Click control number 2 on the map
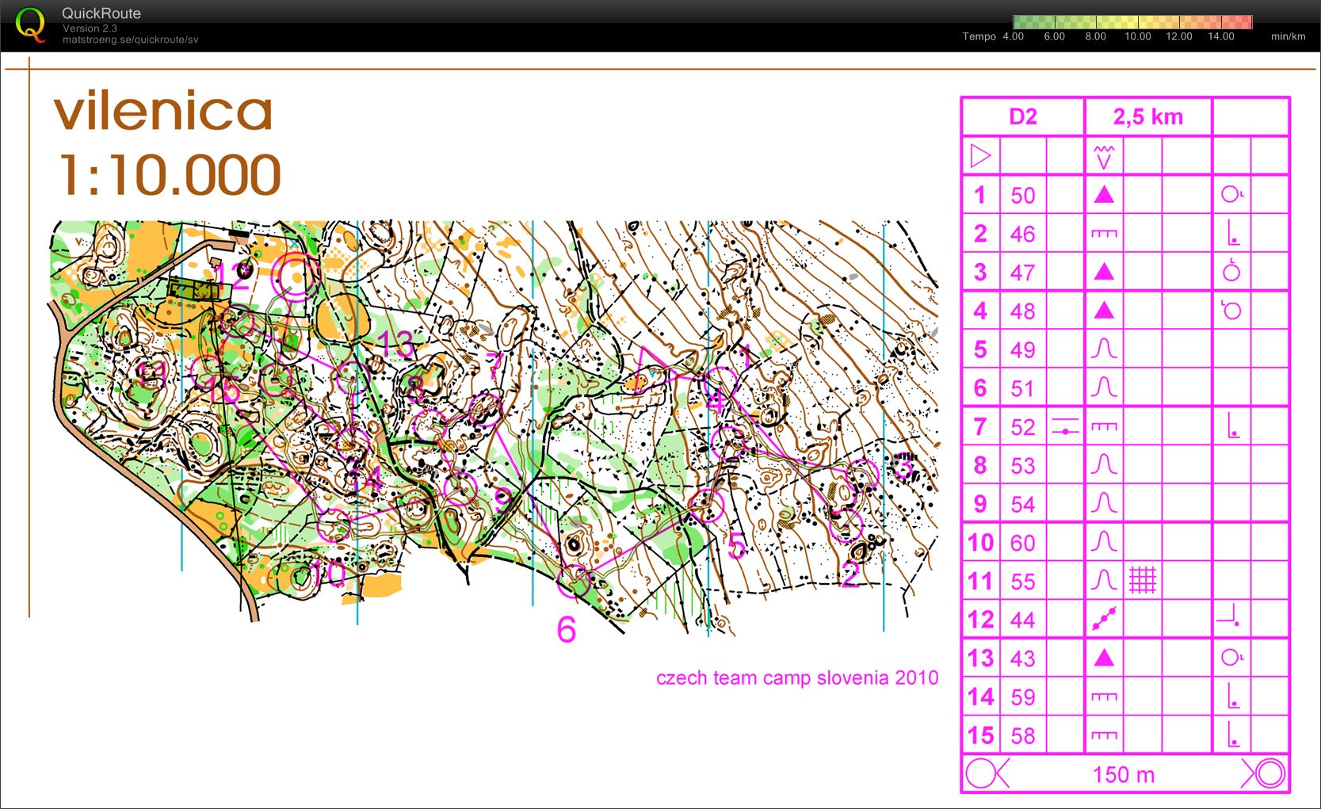This screenshot has height=809, width=1321. tap(850, 574)
